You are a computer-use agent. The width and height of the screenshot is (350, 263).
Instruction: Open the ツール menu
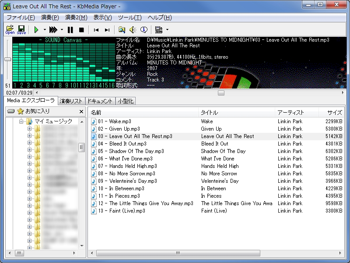click(x=129, y=18)
